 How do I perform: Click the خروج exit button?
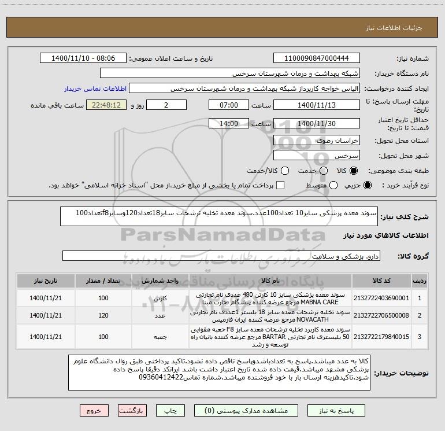(x=94, y=411)
